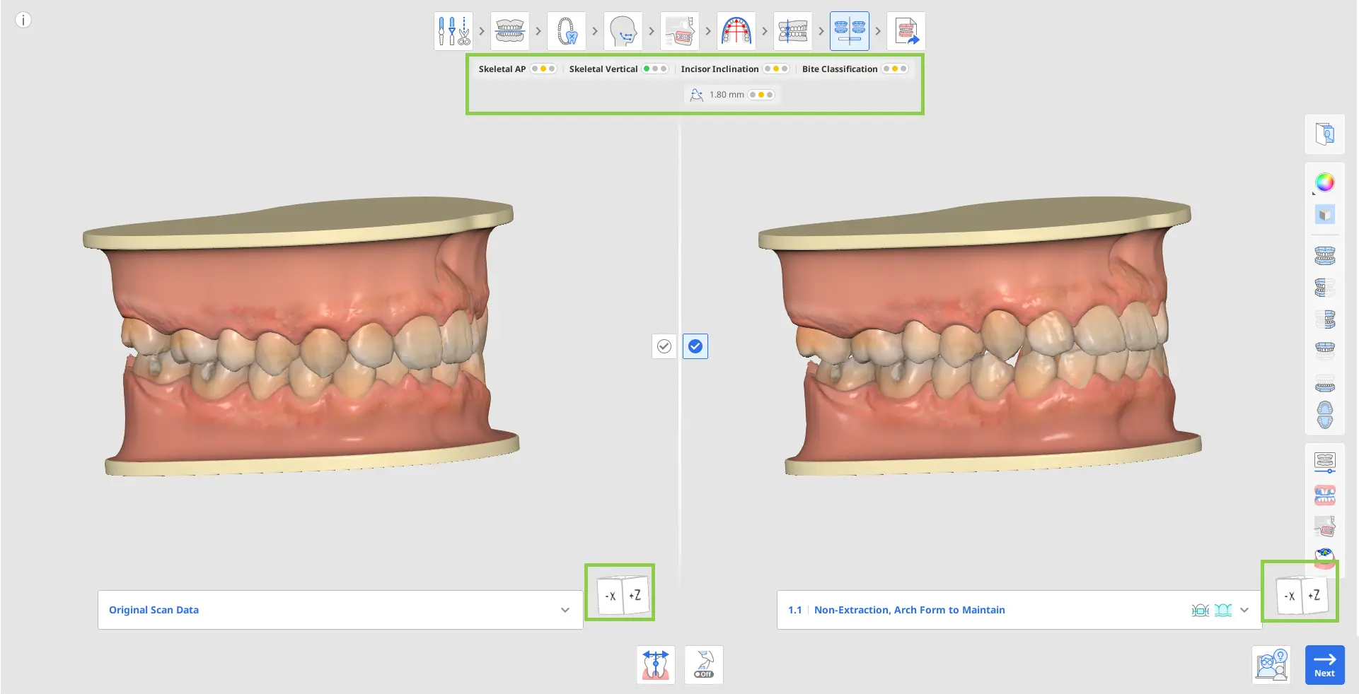Viewport: 1359px width, 694px height.
Task: Select the left gray checkmark option
Action: pos(664,346)
